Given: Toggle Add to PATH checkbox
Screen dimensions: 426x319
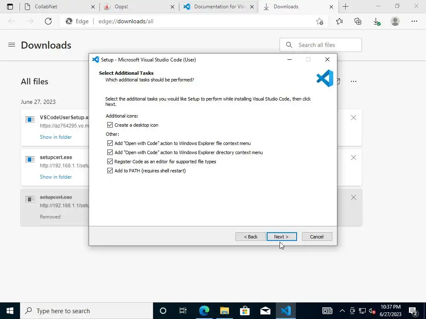Looking at the screenshot, I should pyautogui.click(x=110, y=171).
